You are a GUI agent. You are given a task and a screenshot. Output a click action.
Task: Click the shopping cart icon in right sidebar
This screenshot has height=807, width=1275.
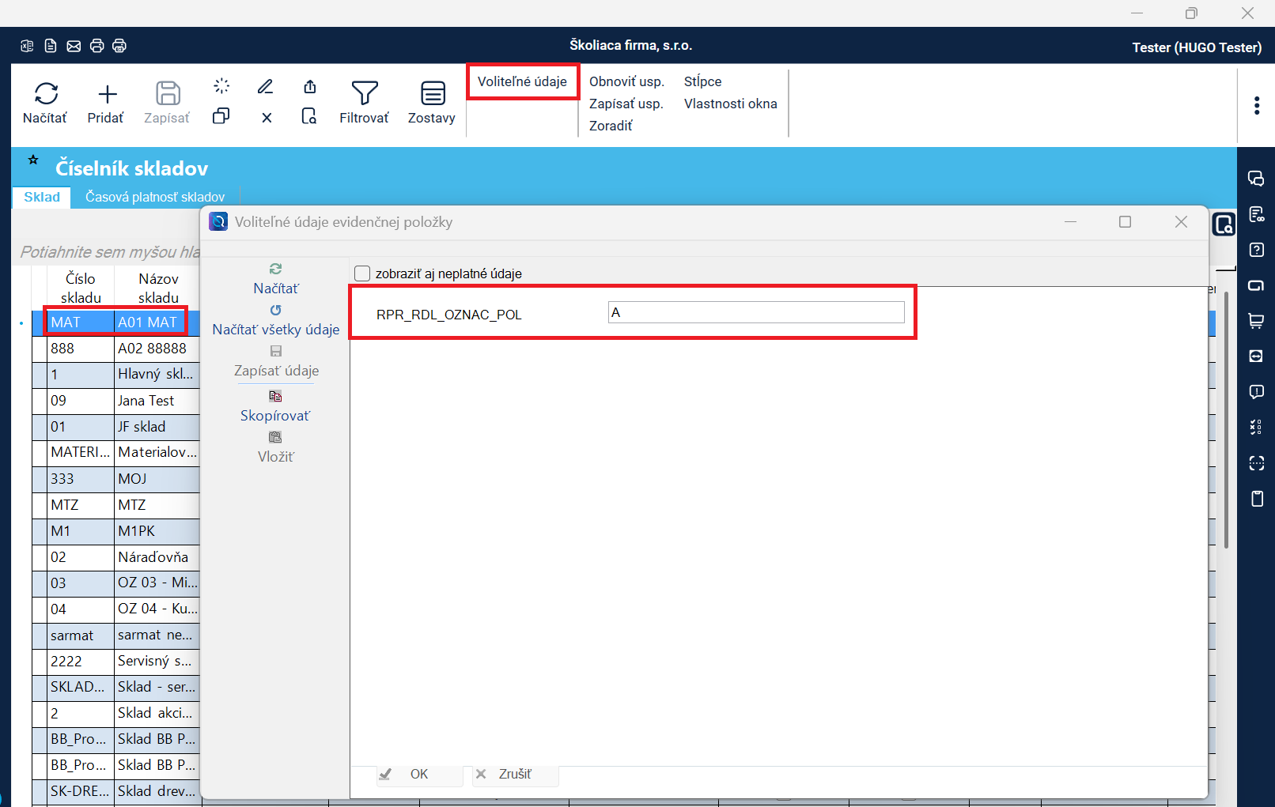coord(1256,321)
